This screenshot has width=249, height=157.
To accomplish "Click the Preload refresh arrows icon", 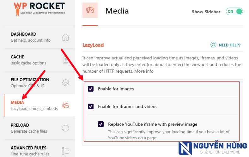I will [x=65, y=128].
